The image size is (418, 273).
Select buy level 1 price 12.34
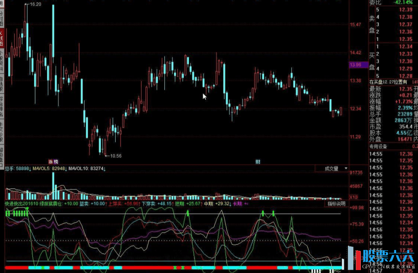click(x=405, y=47)
